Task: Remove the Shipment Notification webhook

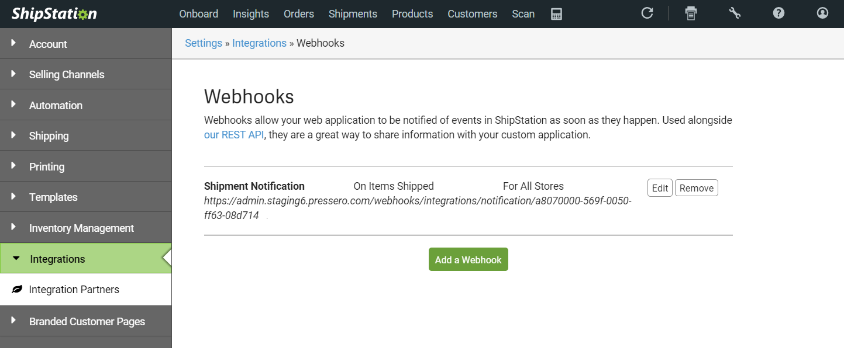Action: tap(697, 188)
